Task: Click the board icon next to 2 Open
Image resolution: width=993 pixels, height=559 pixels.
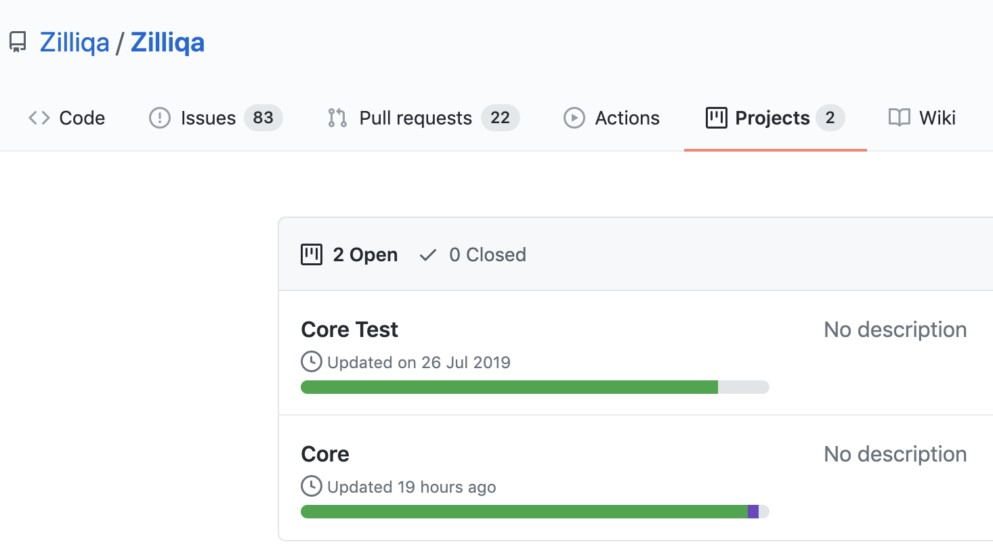Action: pyautogui.click(x=312, y=254)
